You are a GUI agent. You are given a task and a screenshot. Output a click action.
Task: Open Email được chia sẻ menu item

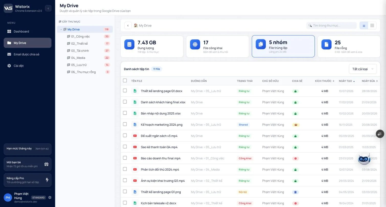[28, 54]
